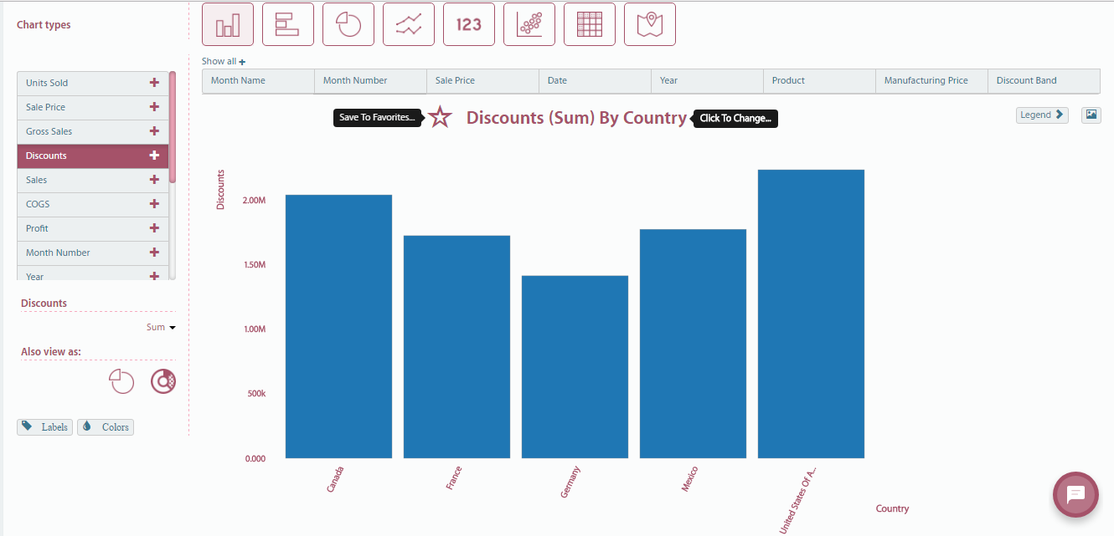Click the measures list scrollbar
The image size is (1114, 536).
(x=173, y=127)
